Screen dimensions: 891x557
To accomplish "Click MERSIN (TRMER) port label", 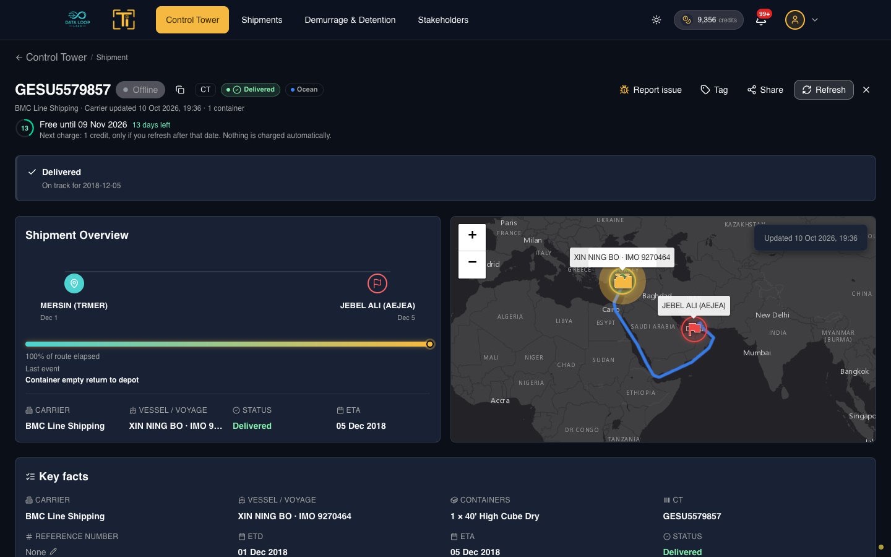I will click(74, 306).
